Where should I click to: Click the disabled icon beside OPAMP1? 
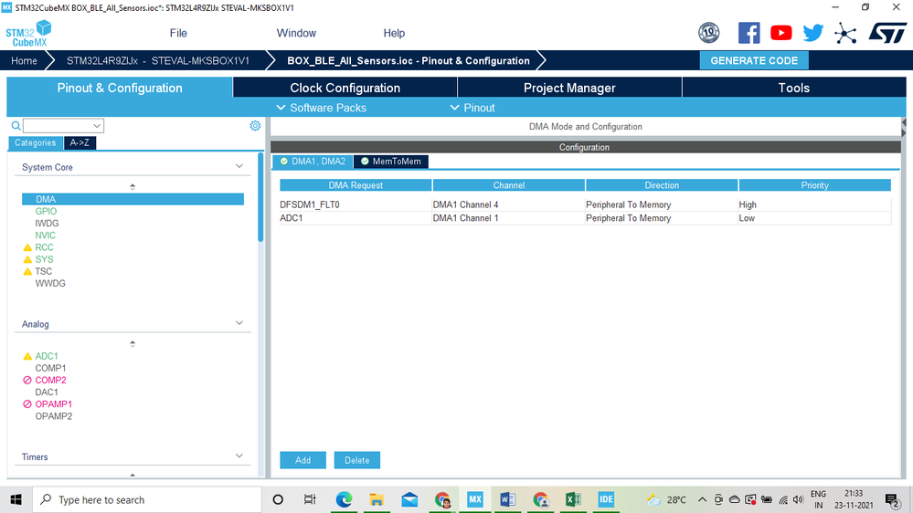tap(27, 404)
